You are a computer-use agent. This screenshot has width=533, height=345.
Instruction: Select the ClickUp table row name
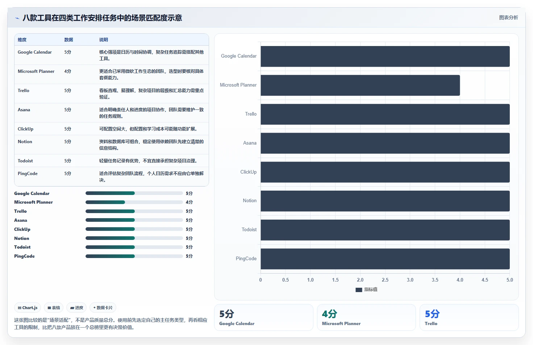[x=25, y=129]
